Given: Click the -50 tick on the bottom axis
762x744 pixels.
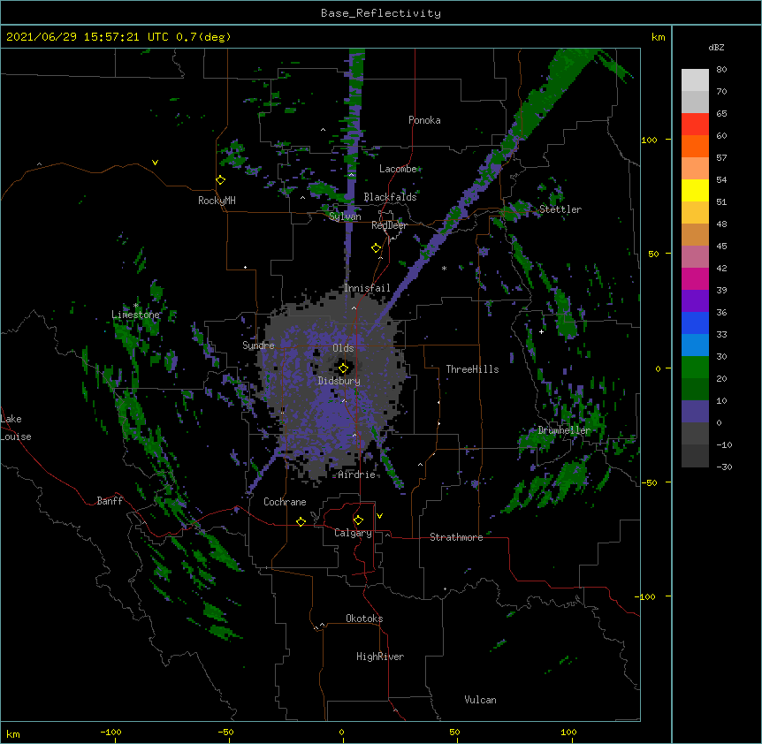Looking at the screenshot, I should coord(225,732).
